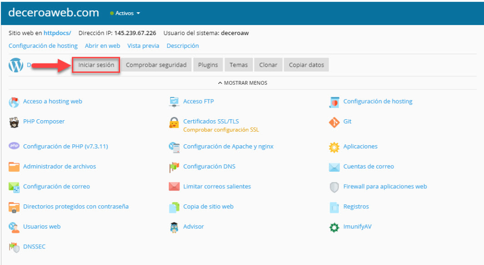Click the Copia de sitio web icon
Screen dimensions: 484x265
pos(174,207)
